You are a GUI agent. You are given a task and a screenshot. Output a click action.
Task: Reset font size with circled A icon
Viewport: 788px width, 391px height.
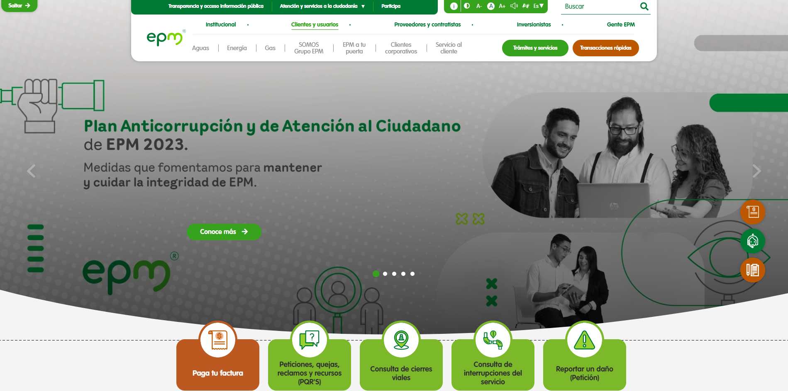point(491,6)
